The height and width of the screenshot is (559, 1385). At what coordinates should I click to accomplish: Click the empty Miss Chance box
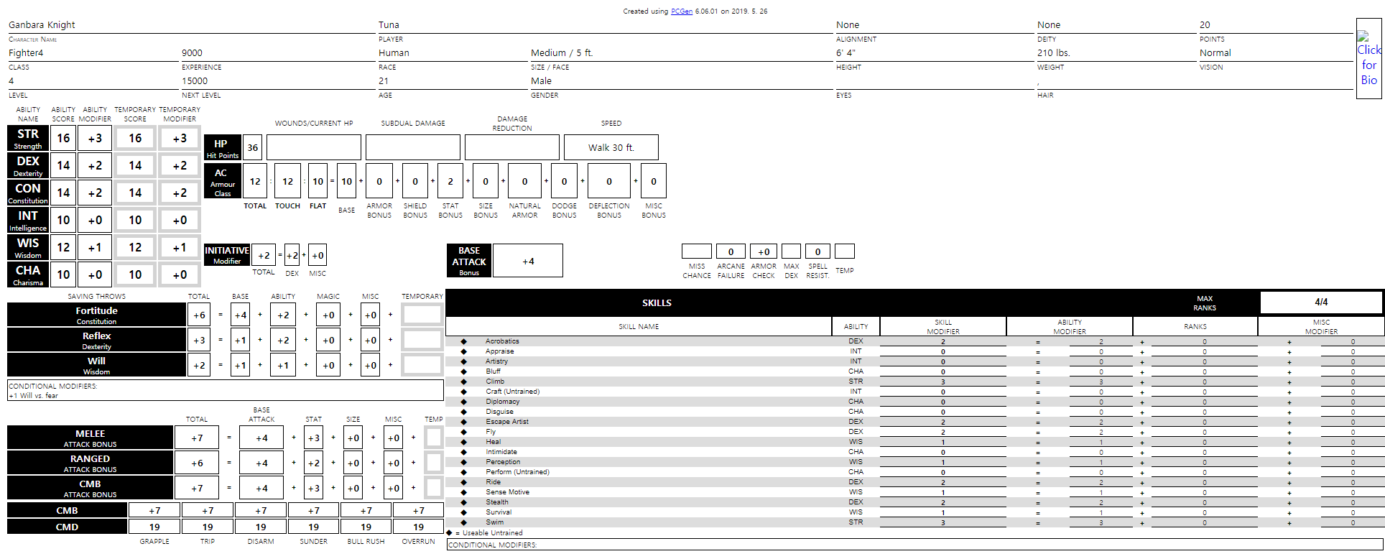click(696, 251)
